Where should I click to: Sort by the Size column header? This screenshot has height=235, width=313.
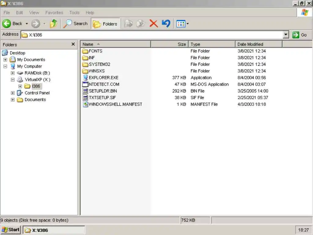pos(169,44)
